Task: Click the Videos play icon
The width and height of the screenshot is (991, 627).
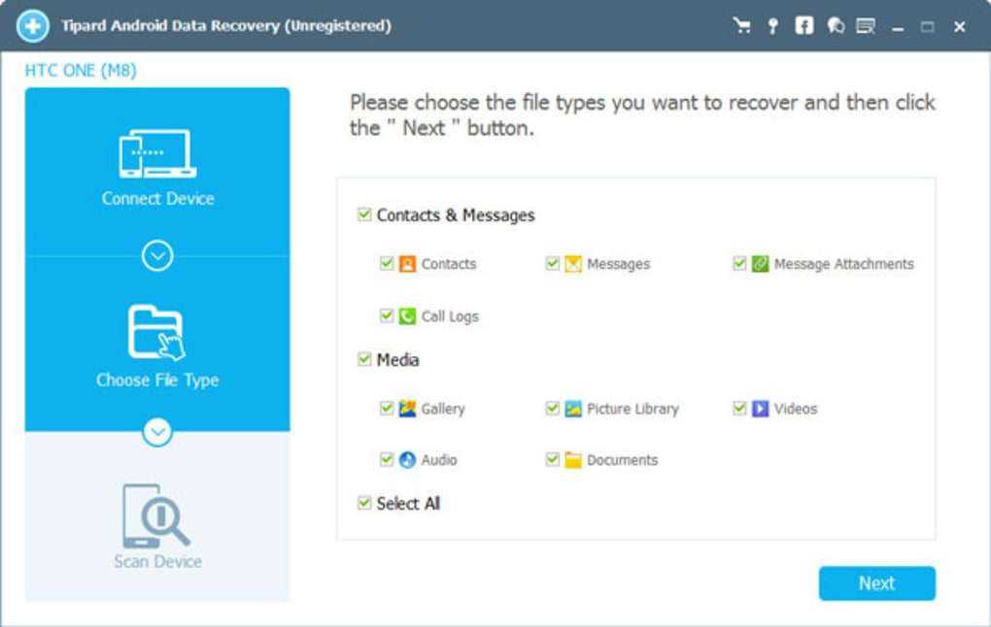Action: pyautogui.click(x=761, y=409)
